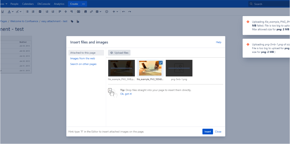Image resolution: width=290 pixels, height=144 pixels.
Task: Open Search on other pages section
Action: pyautogui.click(x=83, y=64)
